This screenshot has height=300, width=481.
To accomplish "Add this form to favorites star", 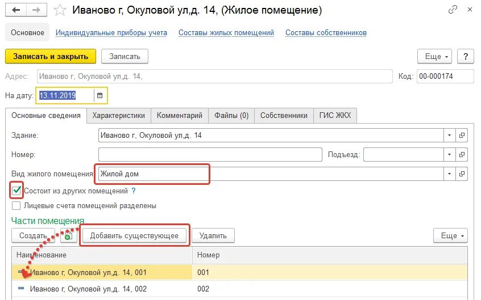I will 60,10.
